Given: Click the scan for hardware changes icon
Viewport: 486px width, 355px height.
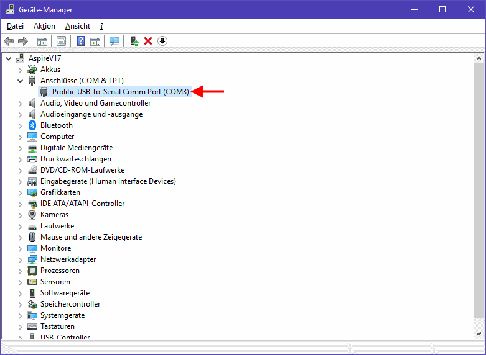Looking at the screenshot, I should [114, 41].
